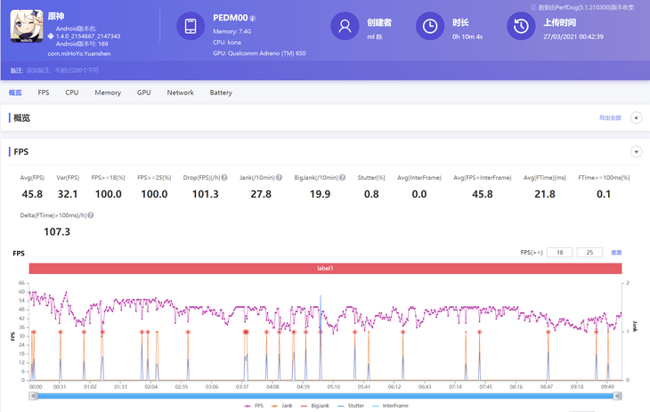Click the Genshin Impact app thumbnail

pyautogui.click(x=26, y=27)
